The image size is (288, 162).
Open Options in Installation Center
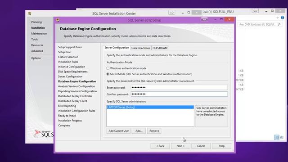pyautogui.click(x=36, y=58)
